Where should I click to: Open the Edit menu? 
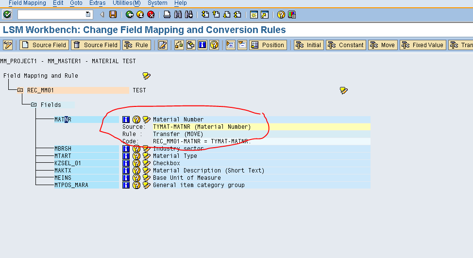click(x=58, y=3)
